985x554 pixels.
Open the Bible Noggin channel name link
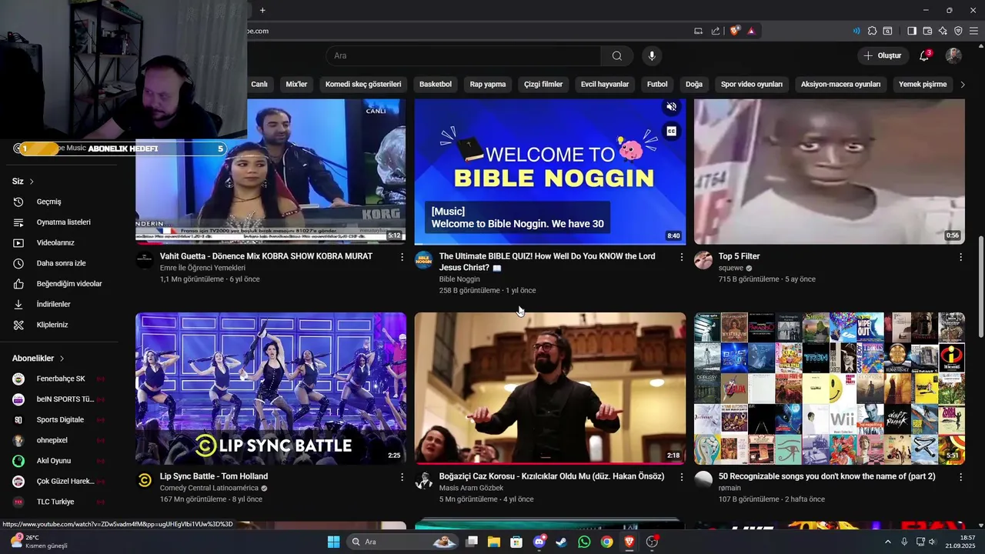tap(459, 279)
